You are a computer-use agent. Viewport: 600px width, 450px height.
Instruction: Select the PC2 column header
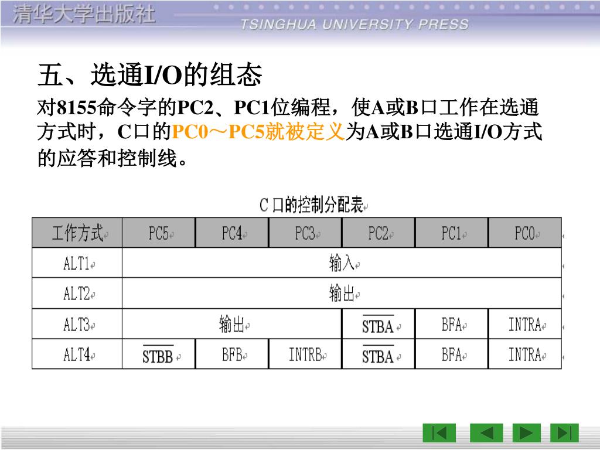pos(379,233)
